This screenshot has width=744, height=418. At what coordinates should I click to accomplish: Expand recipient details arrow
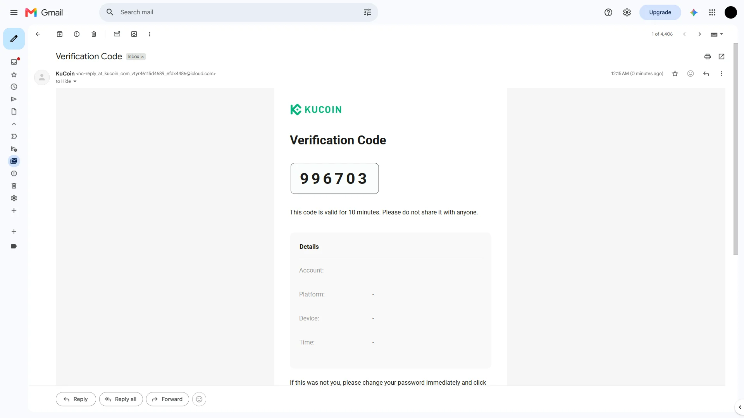click(75, 81)
